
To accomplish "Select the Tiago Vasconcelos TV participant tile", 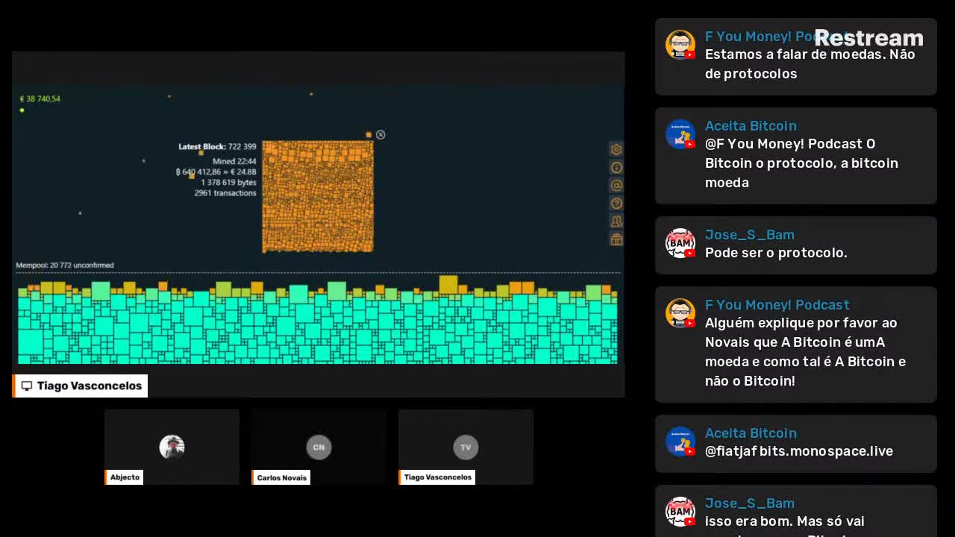I will 466,447.
